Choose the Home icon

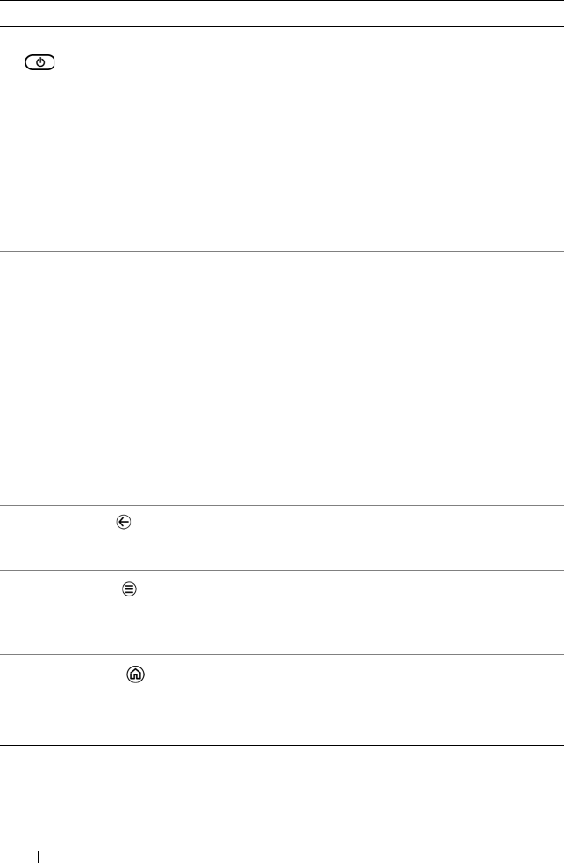pos(136,675)
